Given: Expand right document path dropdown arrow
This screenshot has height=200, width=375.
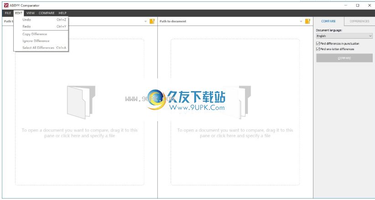Looking at the screenshot, I should point(301,21).
